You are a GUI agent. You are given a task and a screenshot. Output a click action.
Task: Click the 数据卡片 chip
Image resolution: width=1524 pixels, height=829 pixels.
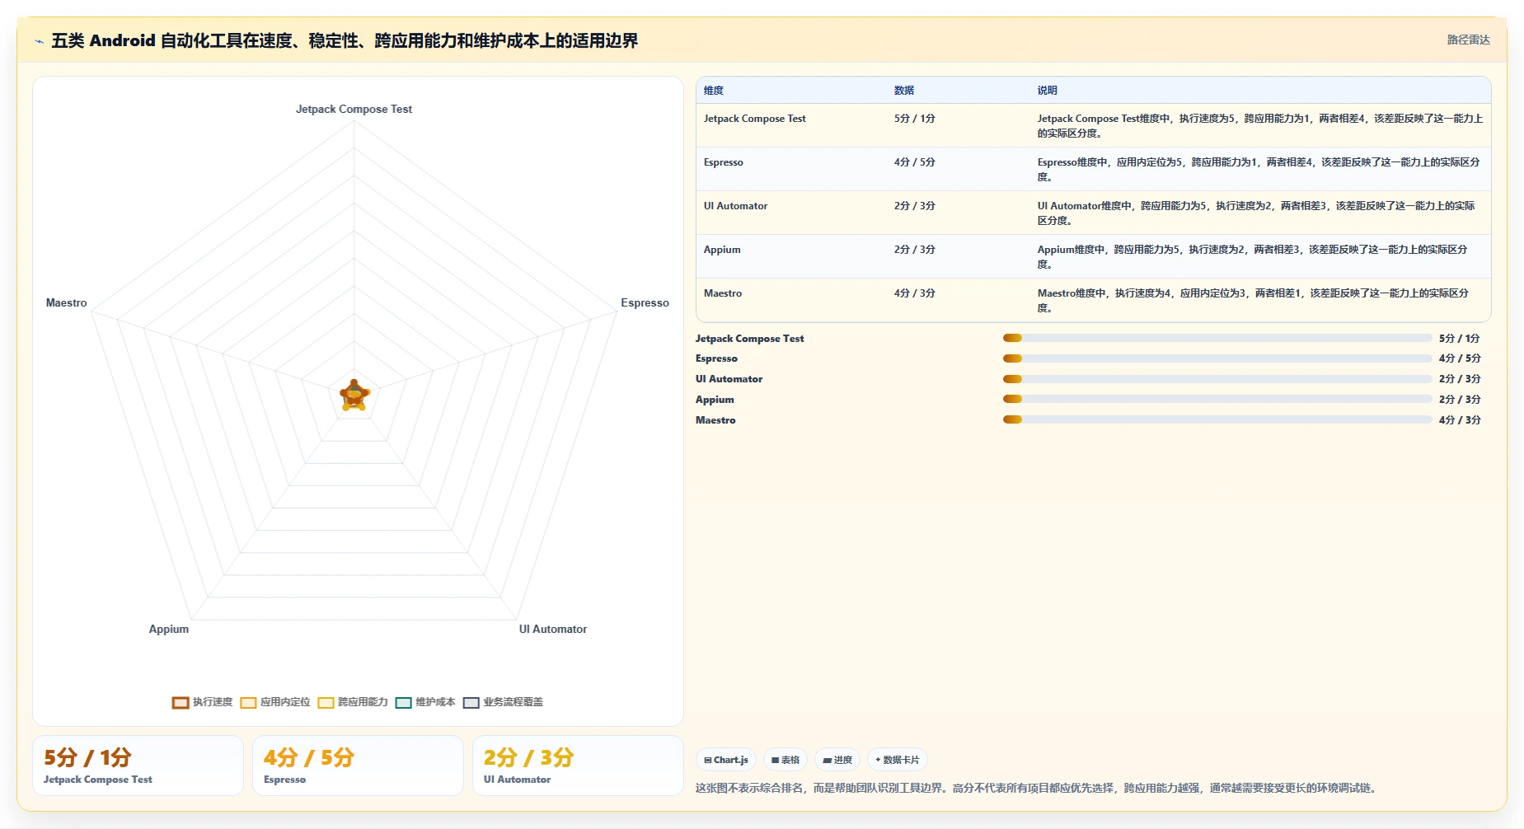click(x=898, y=760)
